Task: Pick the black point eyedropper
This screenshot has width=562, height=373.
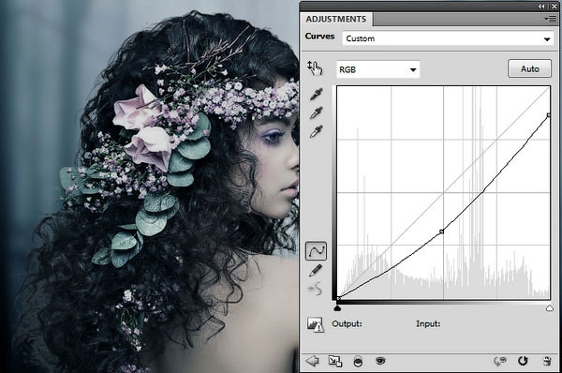Action: [317, 94]
